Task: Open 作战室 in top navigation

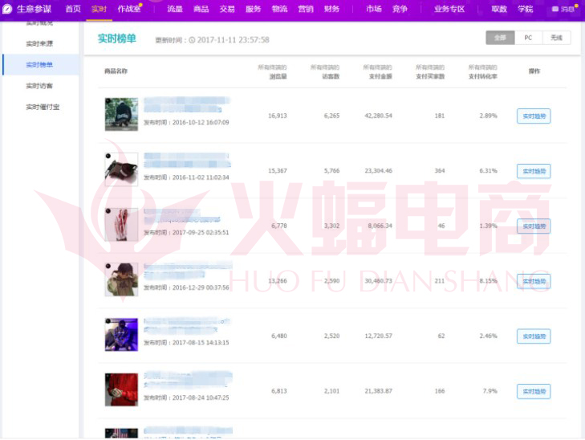Action: pos(129,9)
